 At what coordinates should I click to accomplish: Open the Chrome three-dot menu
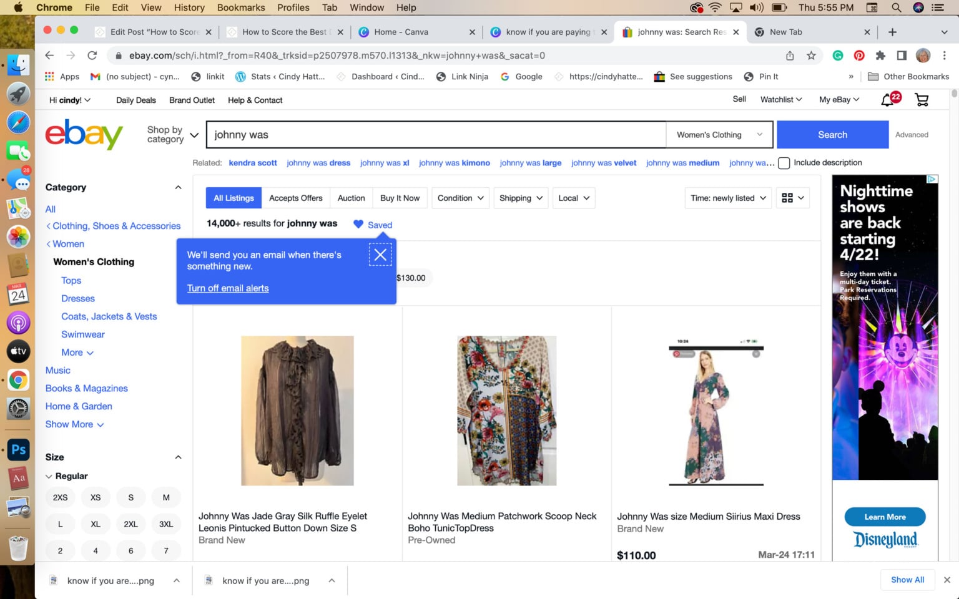[x=945, y=56]
